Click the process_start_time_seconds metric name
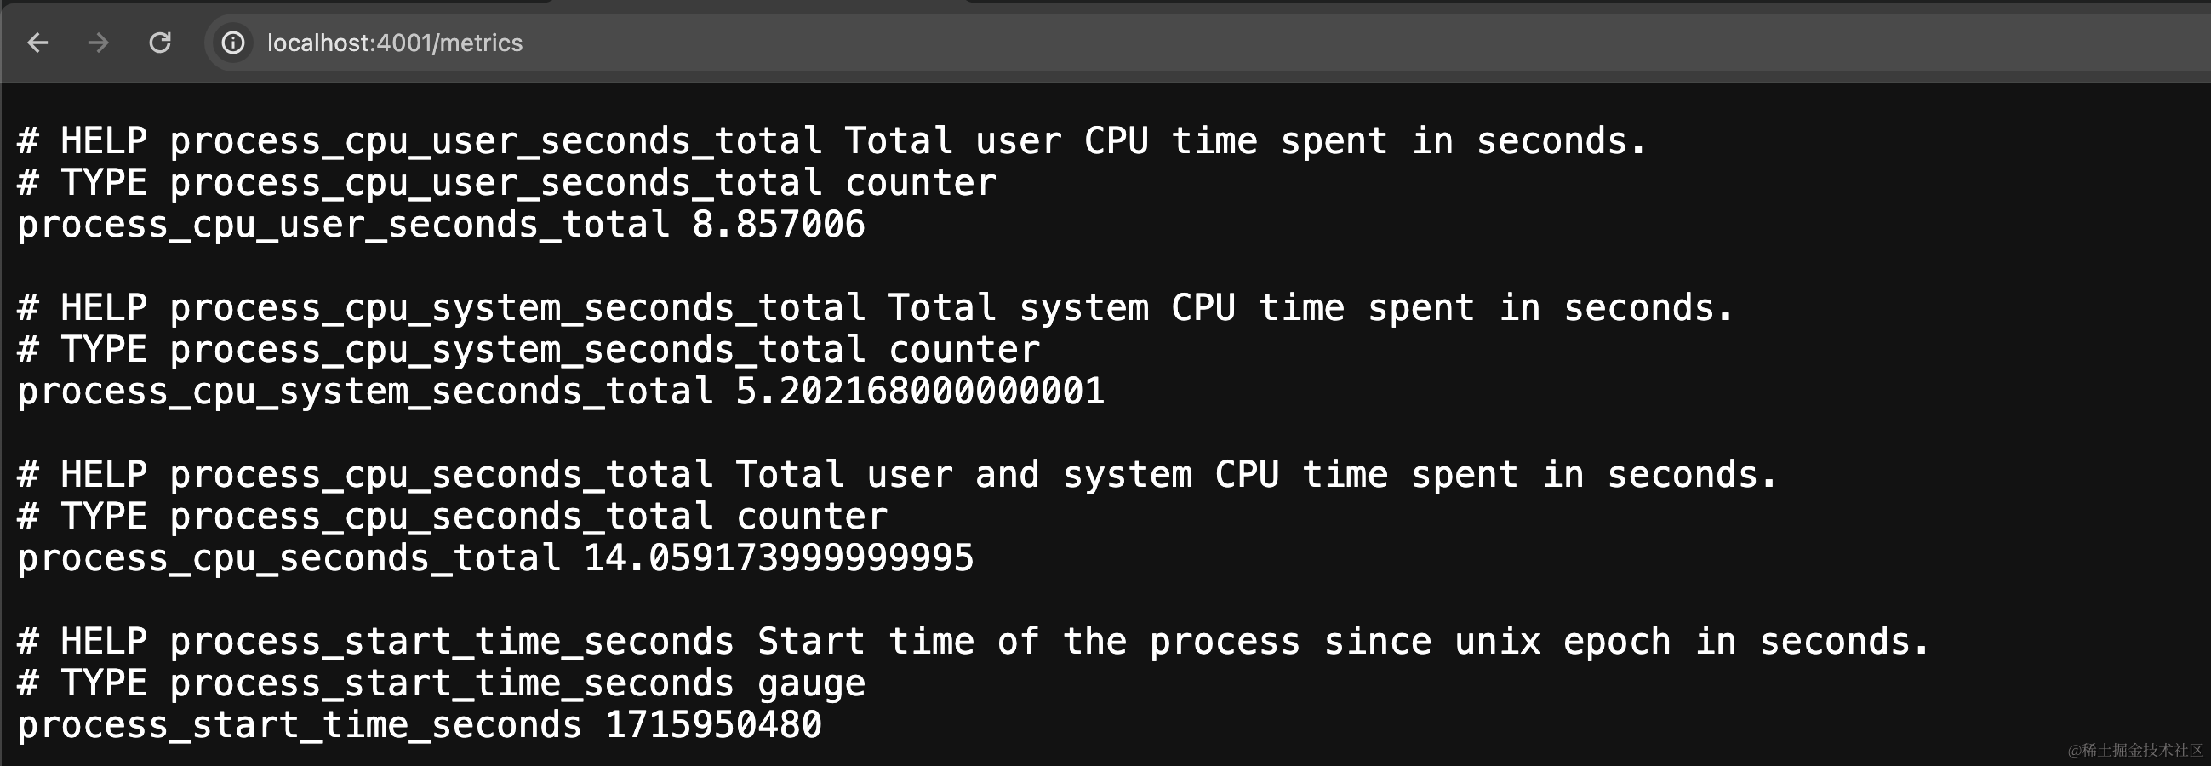 click(300, 726)
